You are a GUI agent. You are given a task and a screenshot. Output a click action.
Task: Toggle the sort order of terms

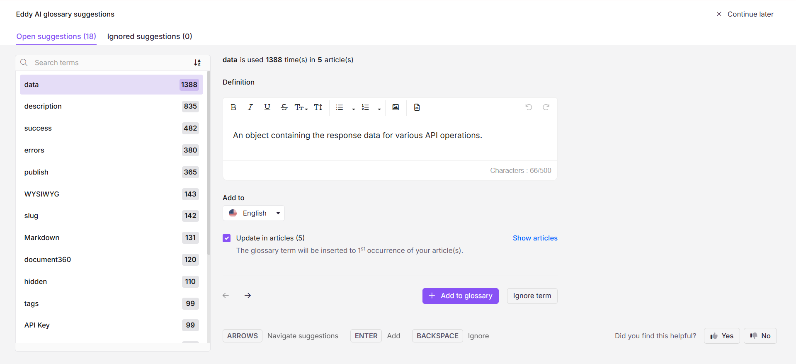[197, 63]
